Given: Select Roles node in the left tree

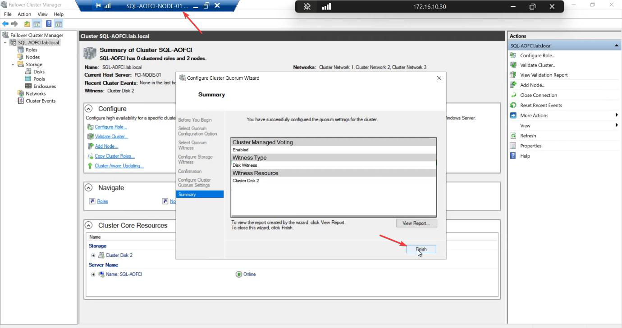Looking at the screenshot, I should 32,50.
